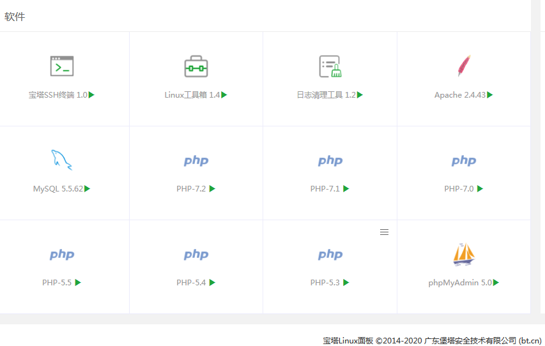Click the green arrow beside PHP-7.2
This screenshot has width=545, height=346.
tap(212, 188)
